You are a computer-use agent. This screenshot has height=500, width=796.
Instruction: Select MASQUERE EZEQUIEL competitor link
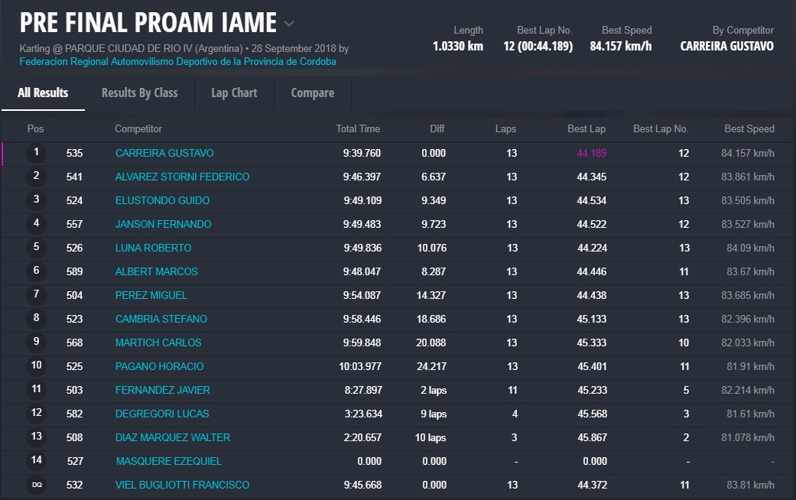(x=168, y=461)
